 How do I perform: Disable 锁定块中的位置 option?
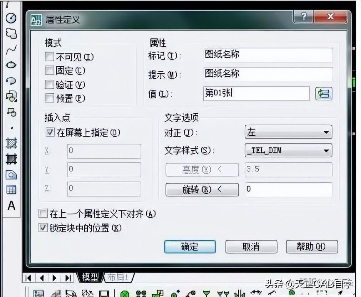[x=43, y=227]
